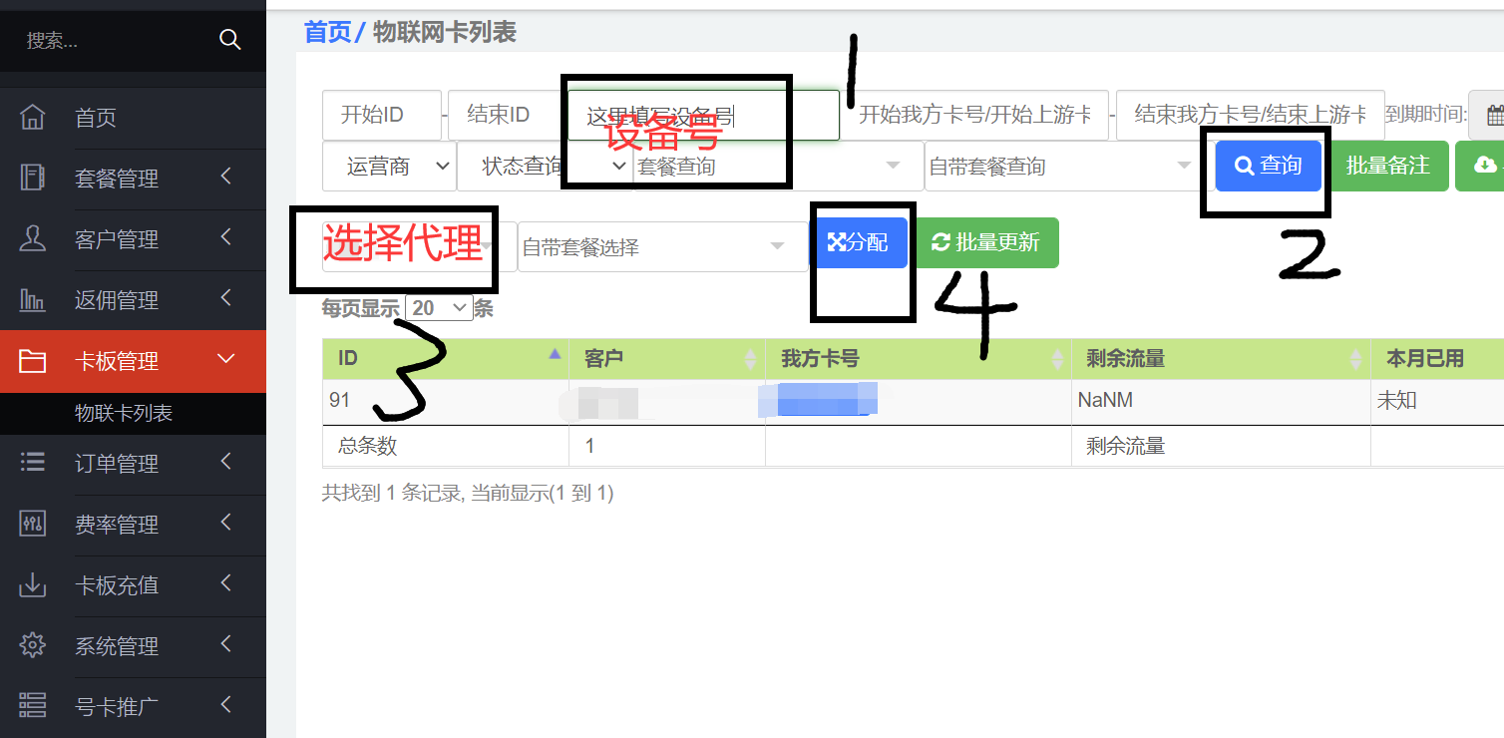The height and width of the screenshot is (738, 1504).
Task: Click the home icon beside 首页
Action: (x=33, y=118)
